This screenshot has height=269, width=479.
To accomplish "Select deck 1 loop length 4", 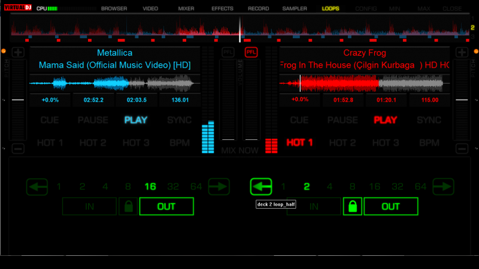I will coord(105,187).
